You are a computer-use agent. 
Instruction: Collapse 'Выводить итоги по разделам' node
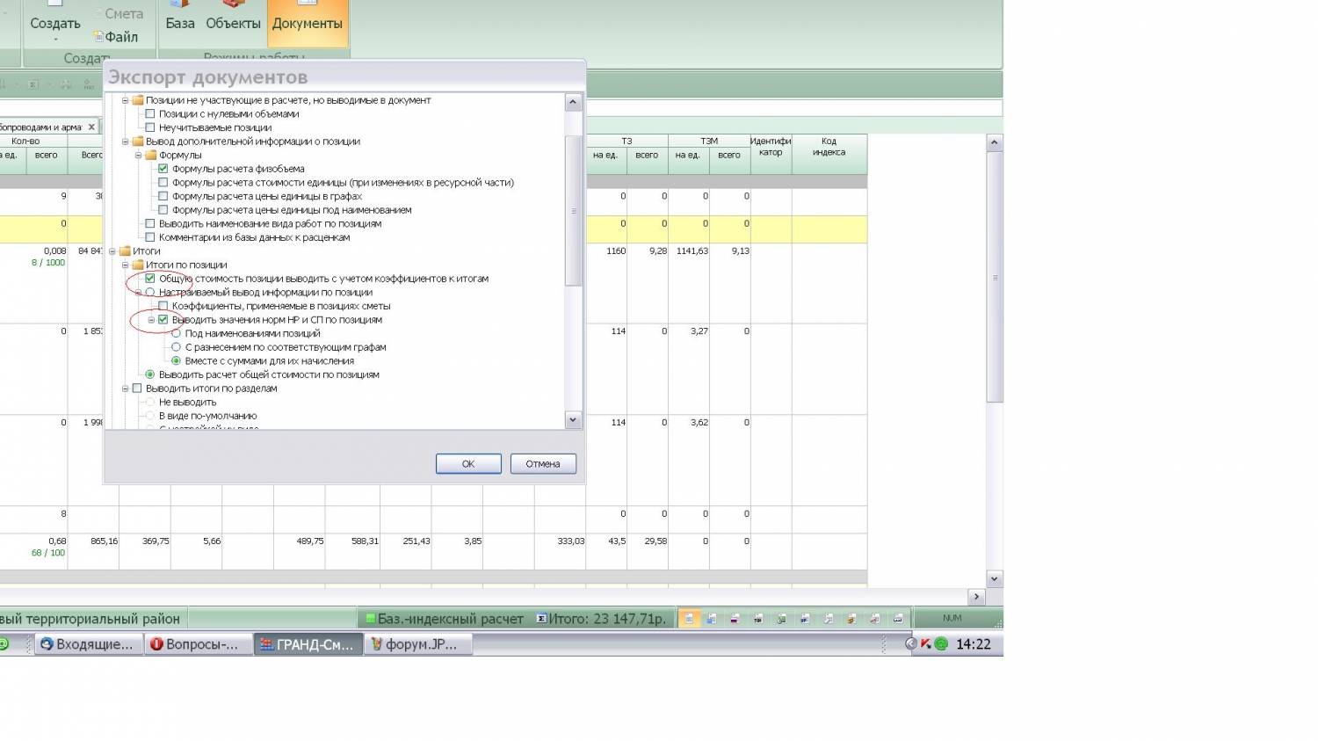click(126, 389)
